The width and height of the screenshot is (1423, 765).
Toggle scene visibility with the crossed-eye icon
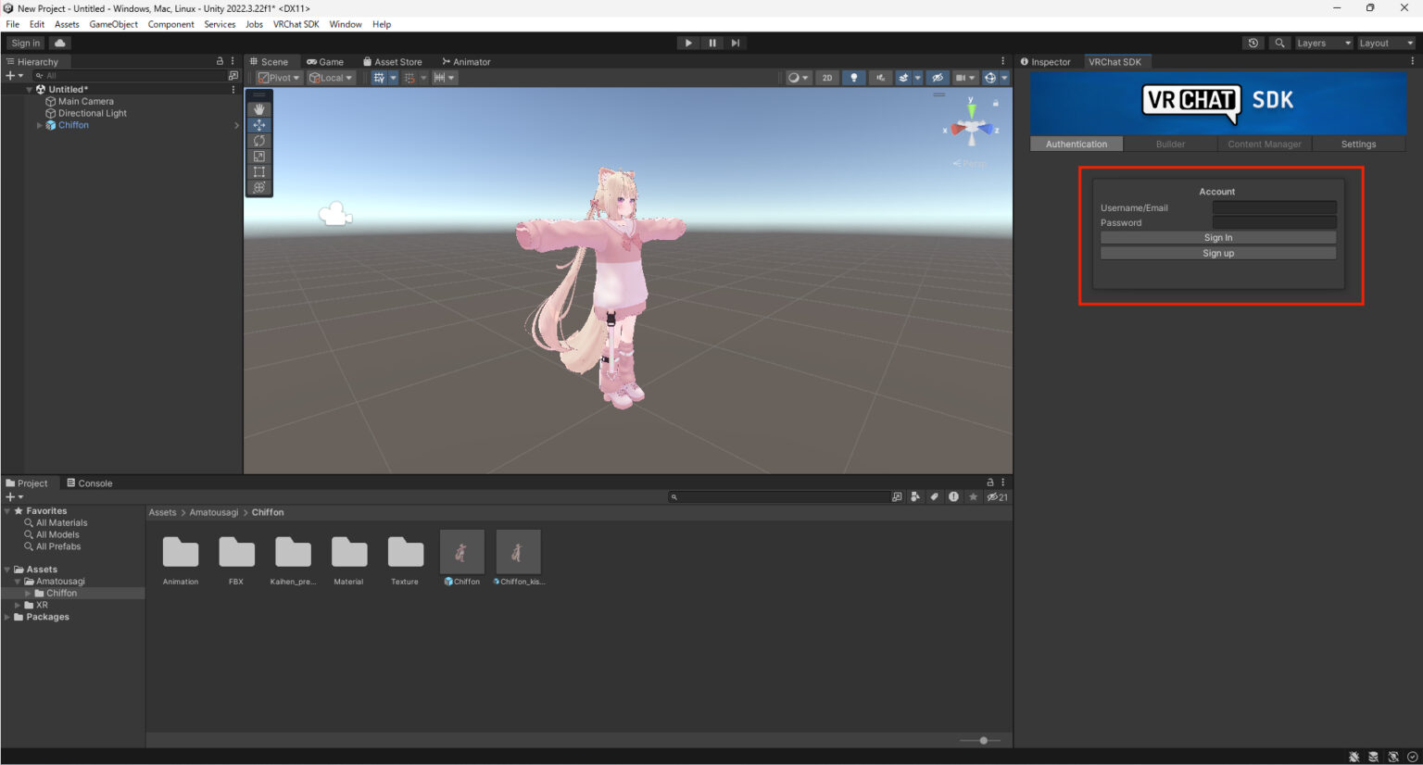937,78
